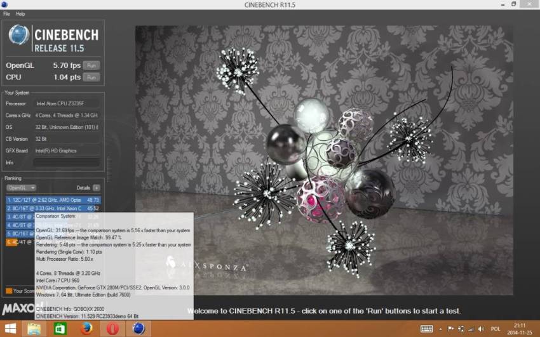
Task: Click the Processor field Intel Atom CPU Z3735F
Action: coord(67,103)
